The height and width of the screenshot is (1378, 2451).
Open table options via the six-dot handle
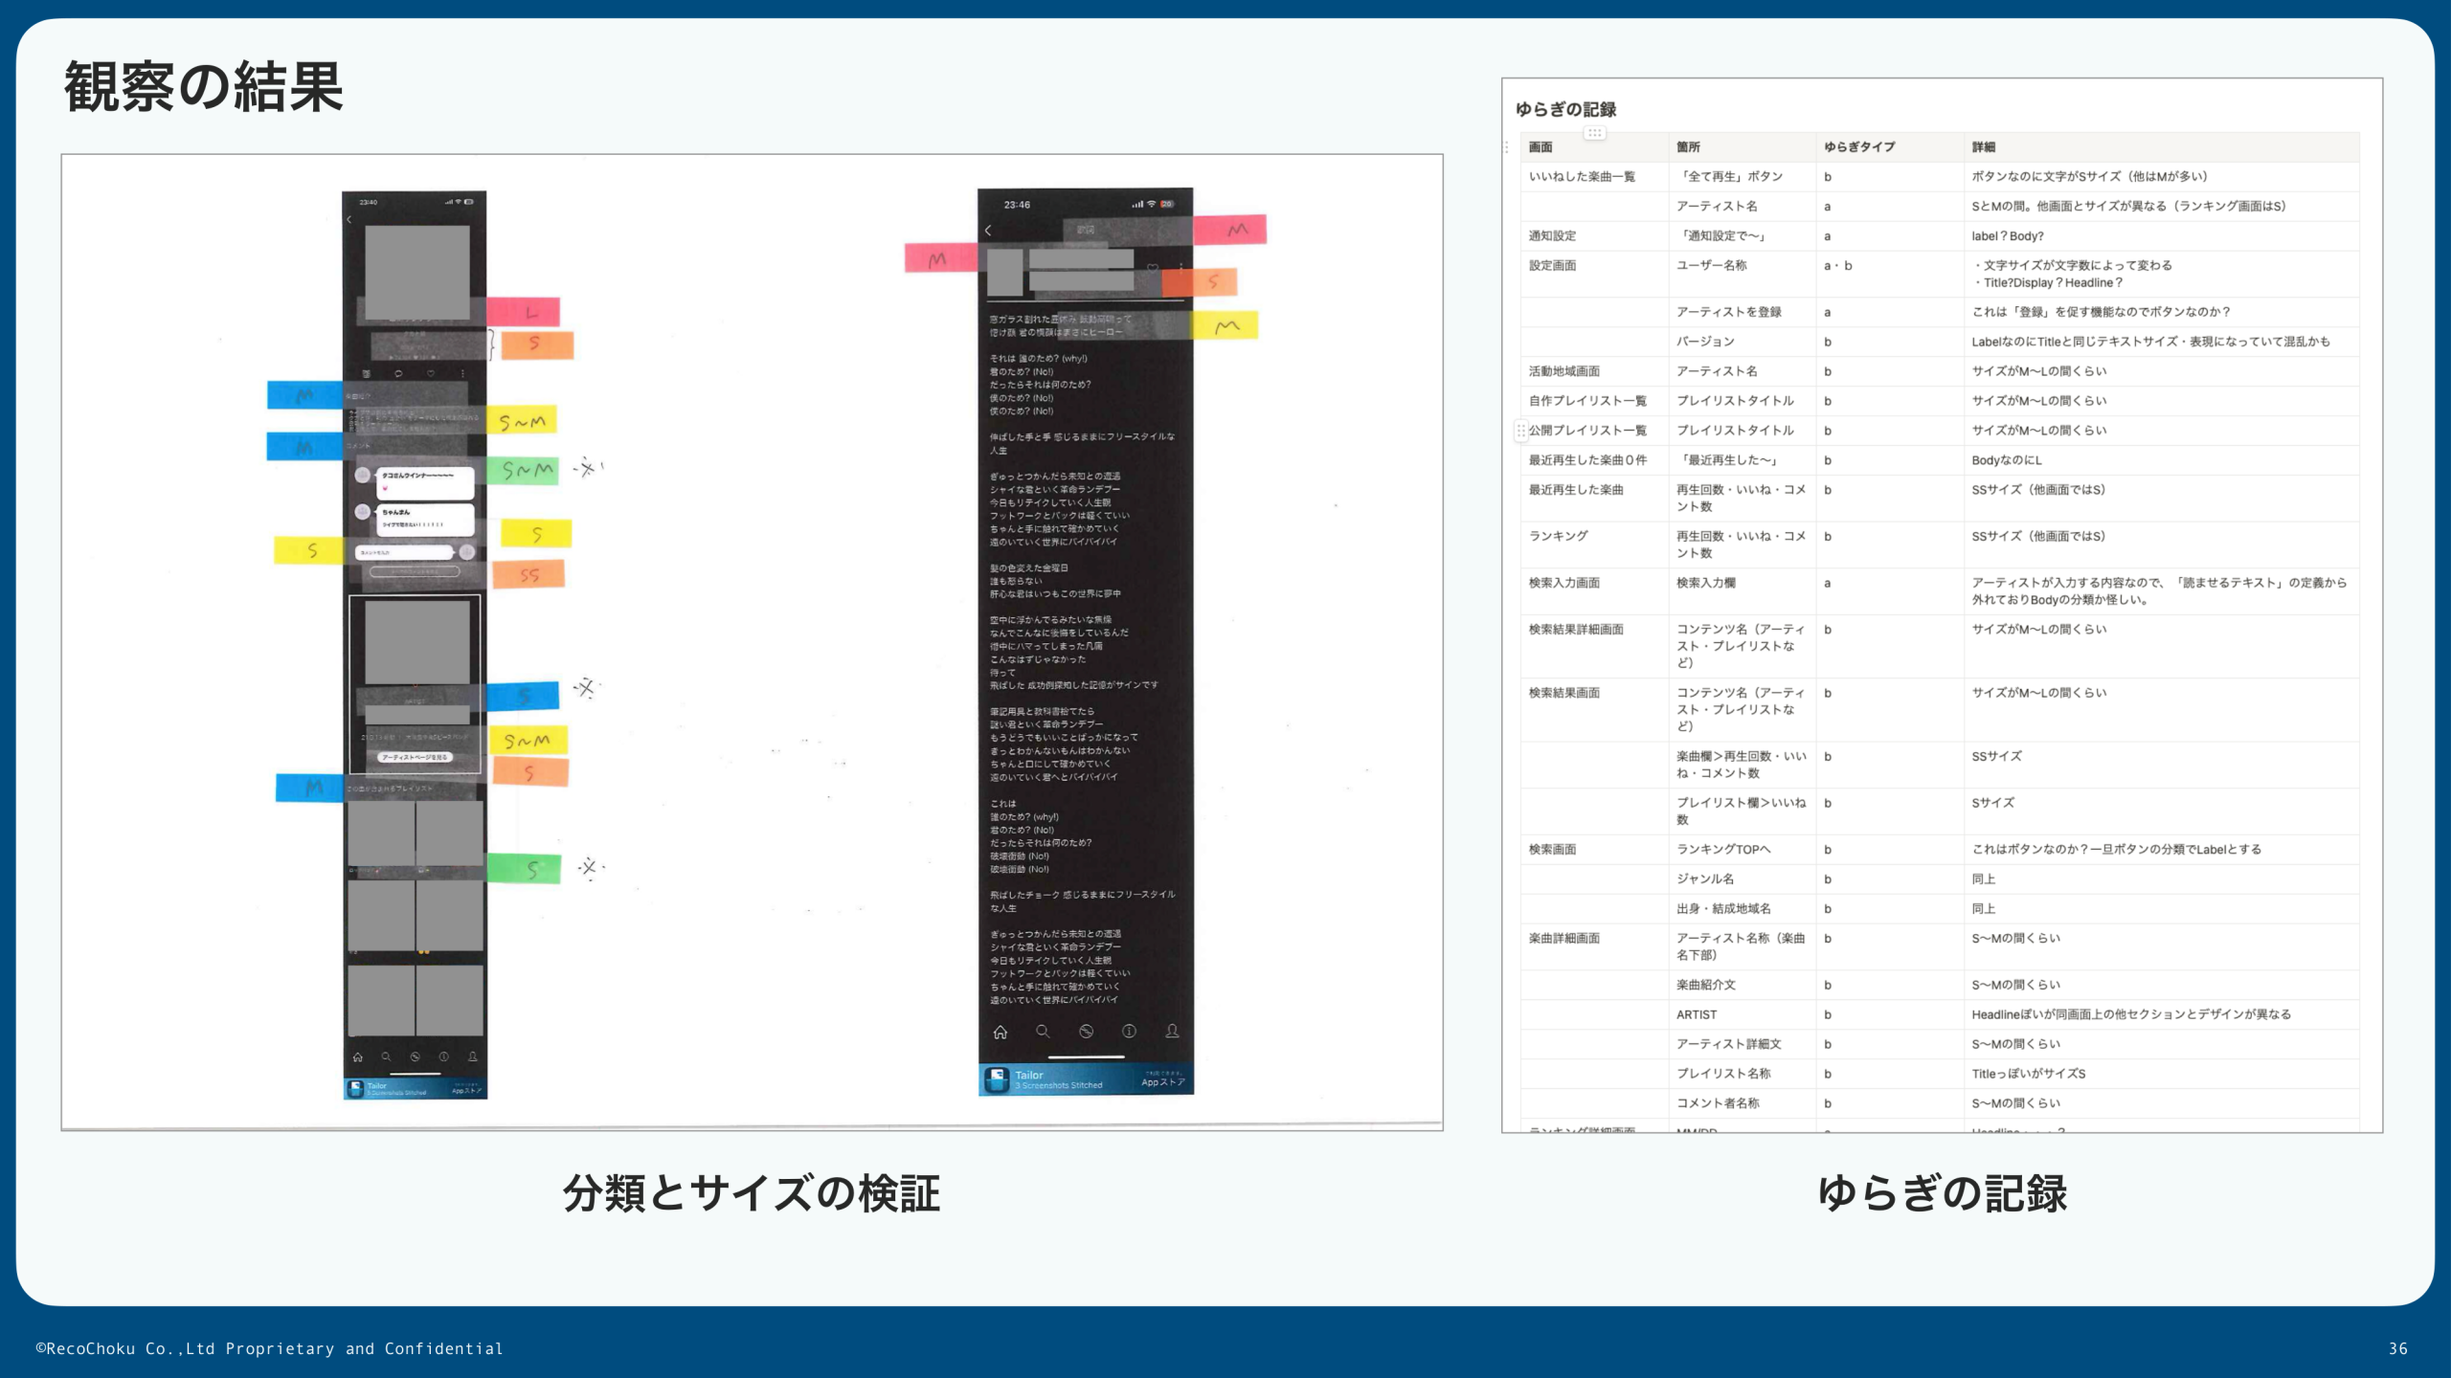coord(1595,132)
